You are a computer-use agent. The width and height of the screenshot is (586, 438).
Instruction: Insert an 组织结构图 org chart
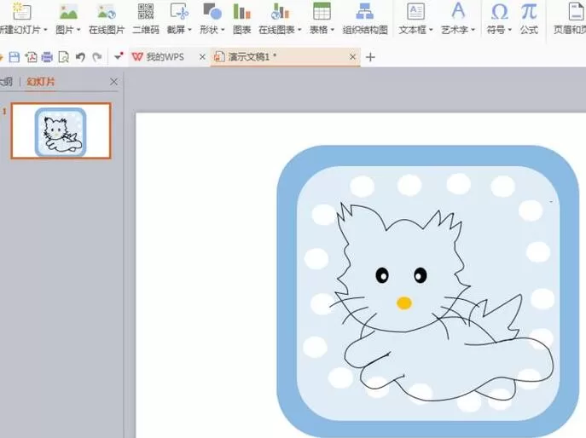pos(365,18)
